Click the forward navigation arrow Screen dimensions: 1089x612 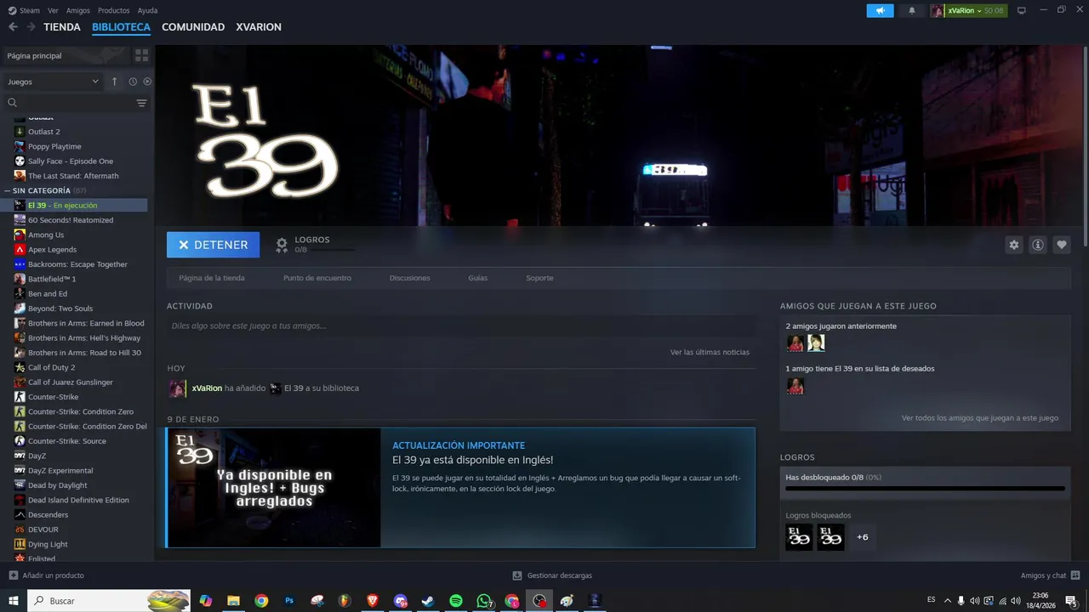click(x=31, y=27)
